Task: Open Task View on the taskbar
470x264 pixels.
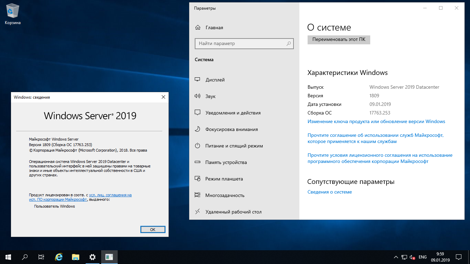Action: click(x=41, y=257)
